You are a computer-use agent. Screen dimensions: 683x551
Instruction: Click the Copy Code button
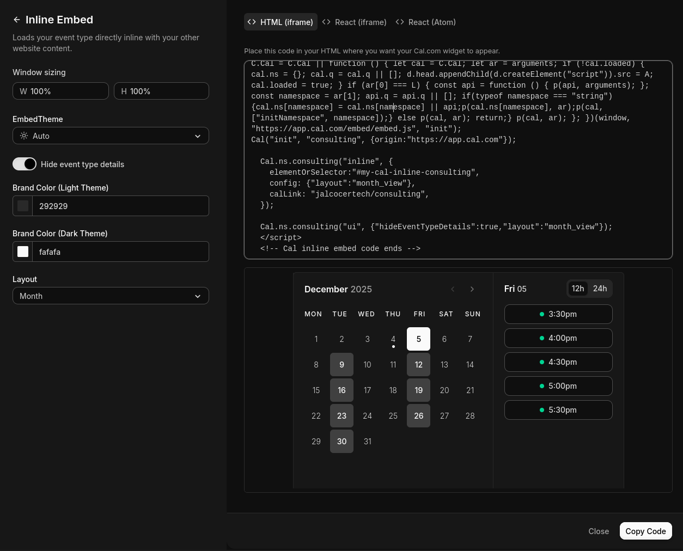[x=645, y=531]
